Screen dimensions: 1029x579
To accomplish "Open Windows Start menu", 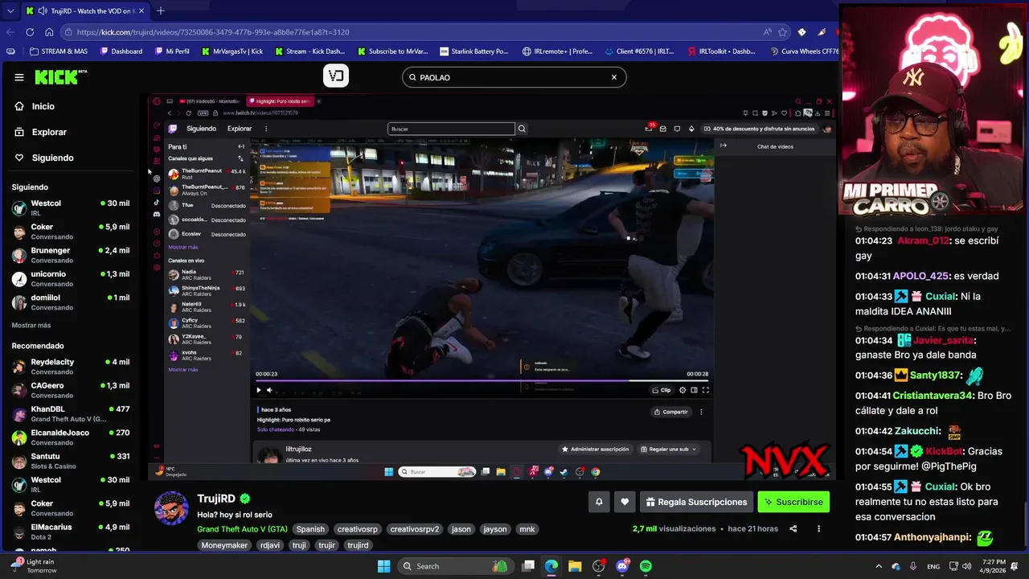I will (383, 566).
